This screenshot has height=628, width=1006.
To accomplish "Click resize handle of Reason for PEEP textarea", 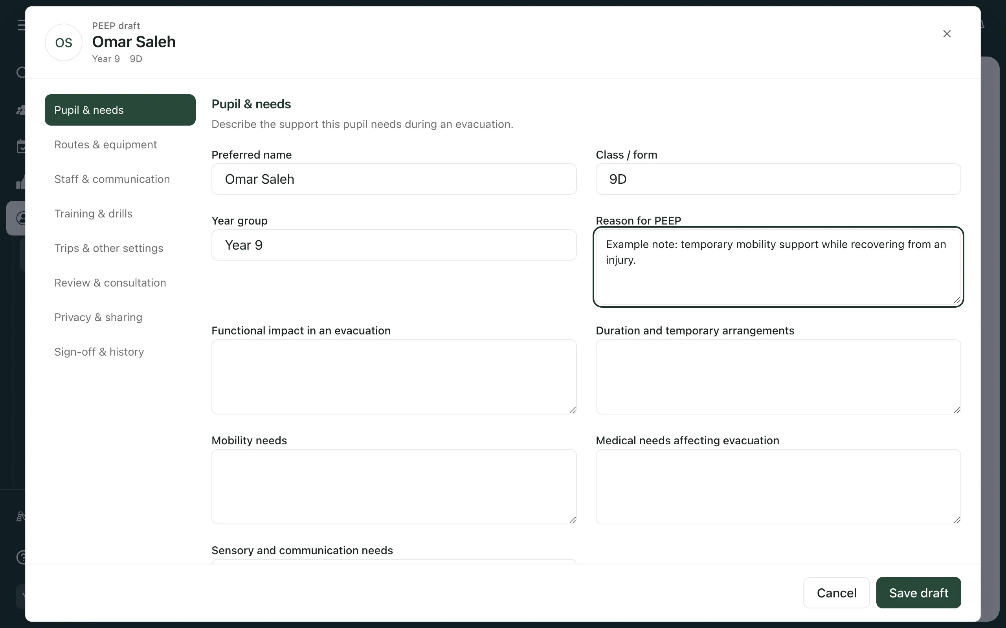I will tap(956, 300).
